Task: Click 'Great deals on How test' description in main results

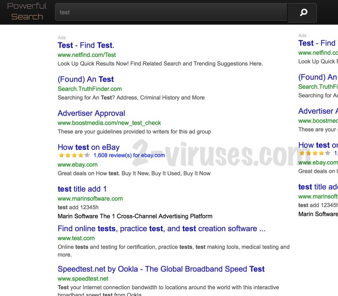Action: (x=134, y=173)
